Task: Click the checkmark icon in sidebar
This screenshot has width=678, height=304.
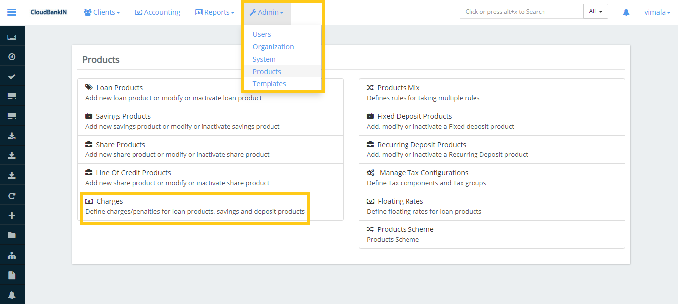Action: [12, 76]
